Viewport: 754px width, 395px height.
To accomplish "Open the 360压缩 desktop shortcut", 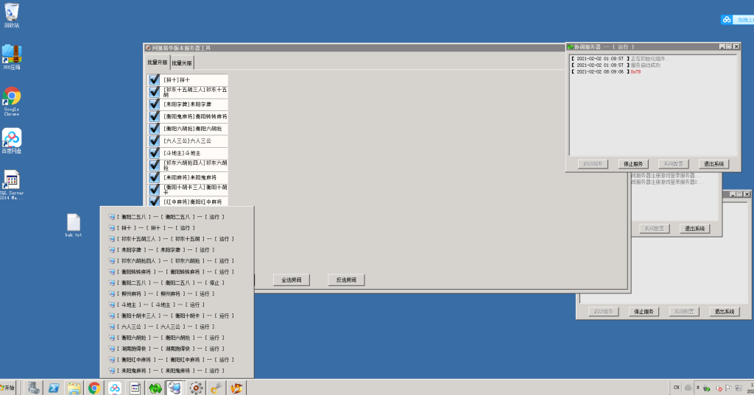I will (12, 57).
